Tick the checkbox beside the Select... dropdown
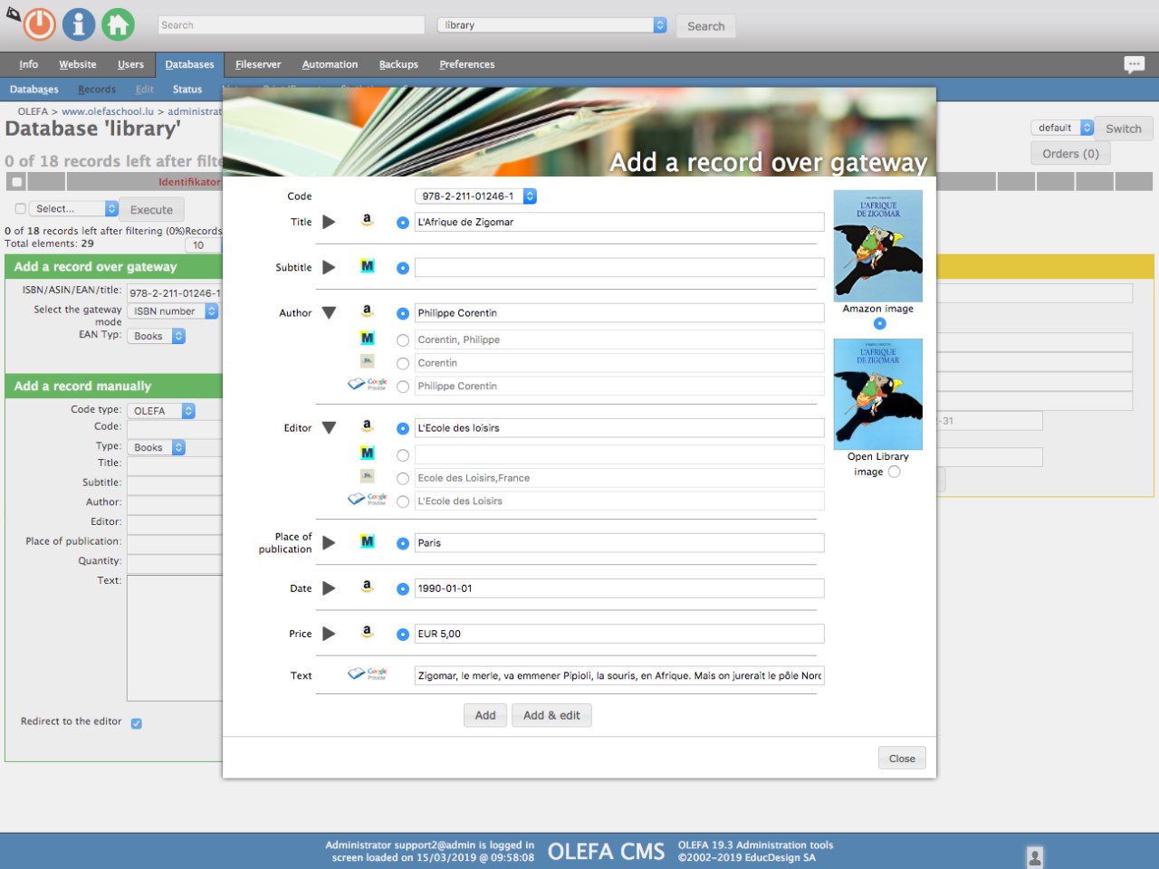Screen dimensions: 1159x869 [x=20, y=208]
